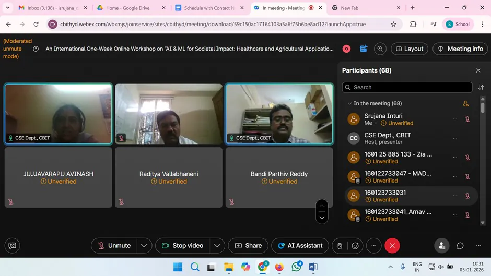Click the red recording indicator icon
Image resolution: width=491 pixels, height=276 pixels.
pyautogui.click(x=346, y=49)
